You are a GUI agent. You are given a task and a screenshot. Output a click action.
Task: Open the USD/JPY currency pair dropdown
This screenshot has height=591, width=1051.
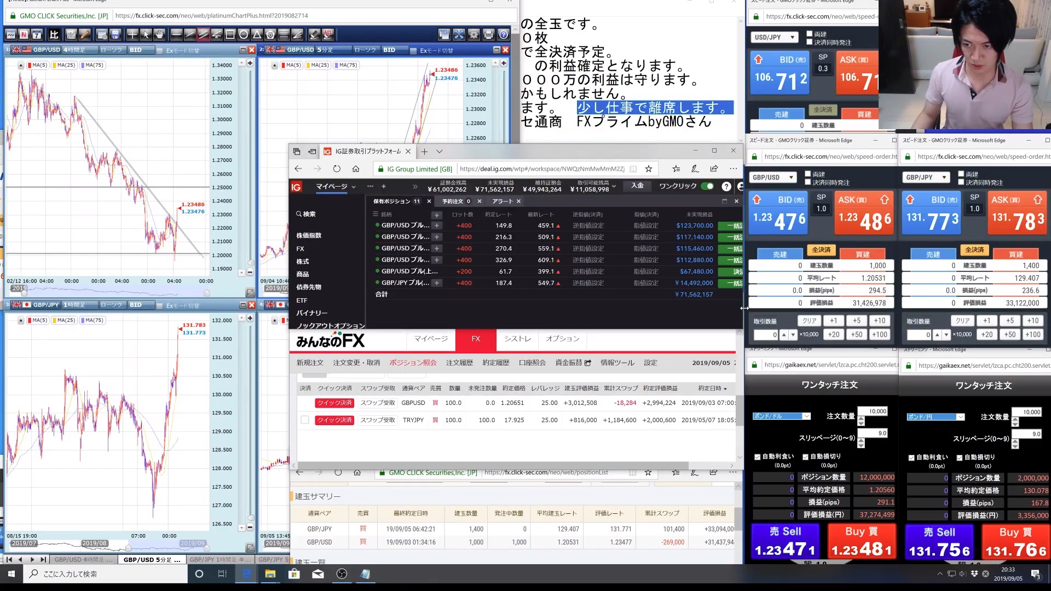point(775,37)
